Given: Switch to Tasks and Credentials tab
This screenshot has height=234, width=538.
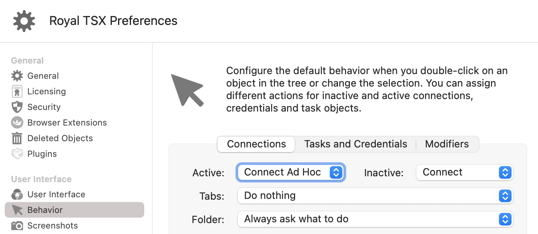Looking at the screenshot, I should tap(356, 144).
